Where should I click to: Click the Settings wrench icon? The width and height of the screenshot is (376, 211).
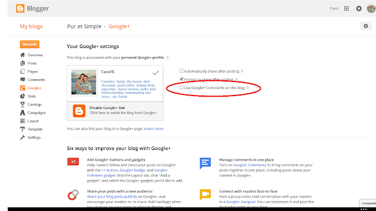coord(22,138)
